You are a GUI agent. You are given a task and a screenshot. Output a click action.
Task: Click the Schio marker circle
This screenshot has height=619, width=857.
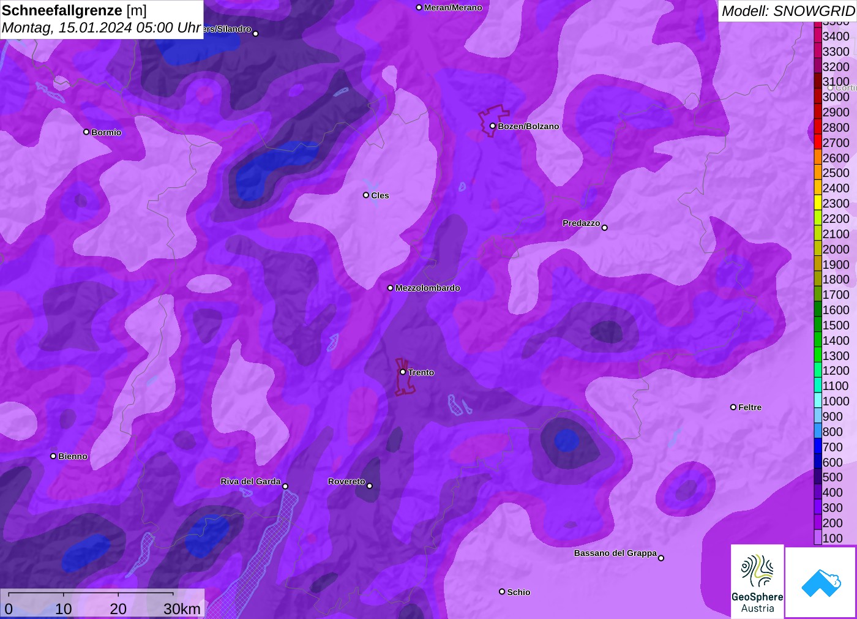coord(502,591)
